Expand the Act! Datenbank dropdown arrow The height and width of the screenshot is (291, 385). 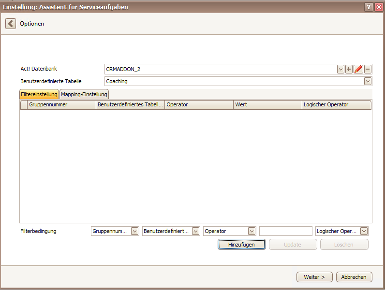341,69
